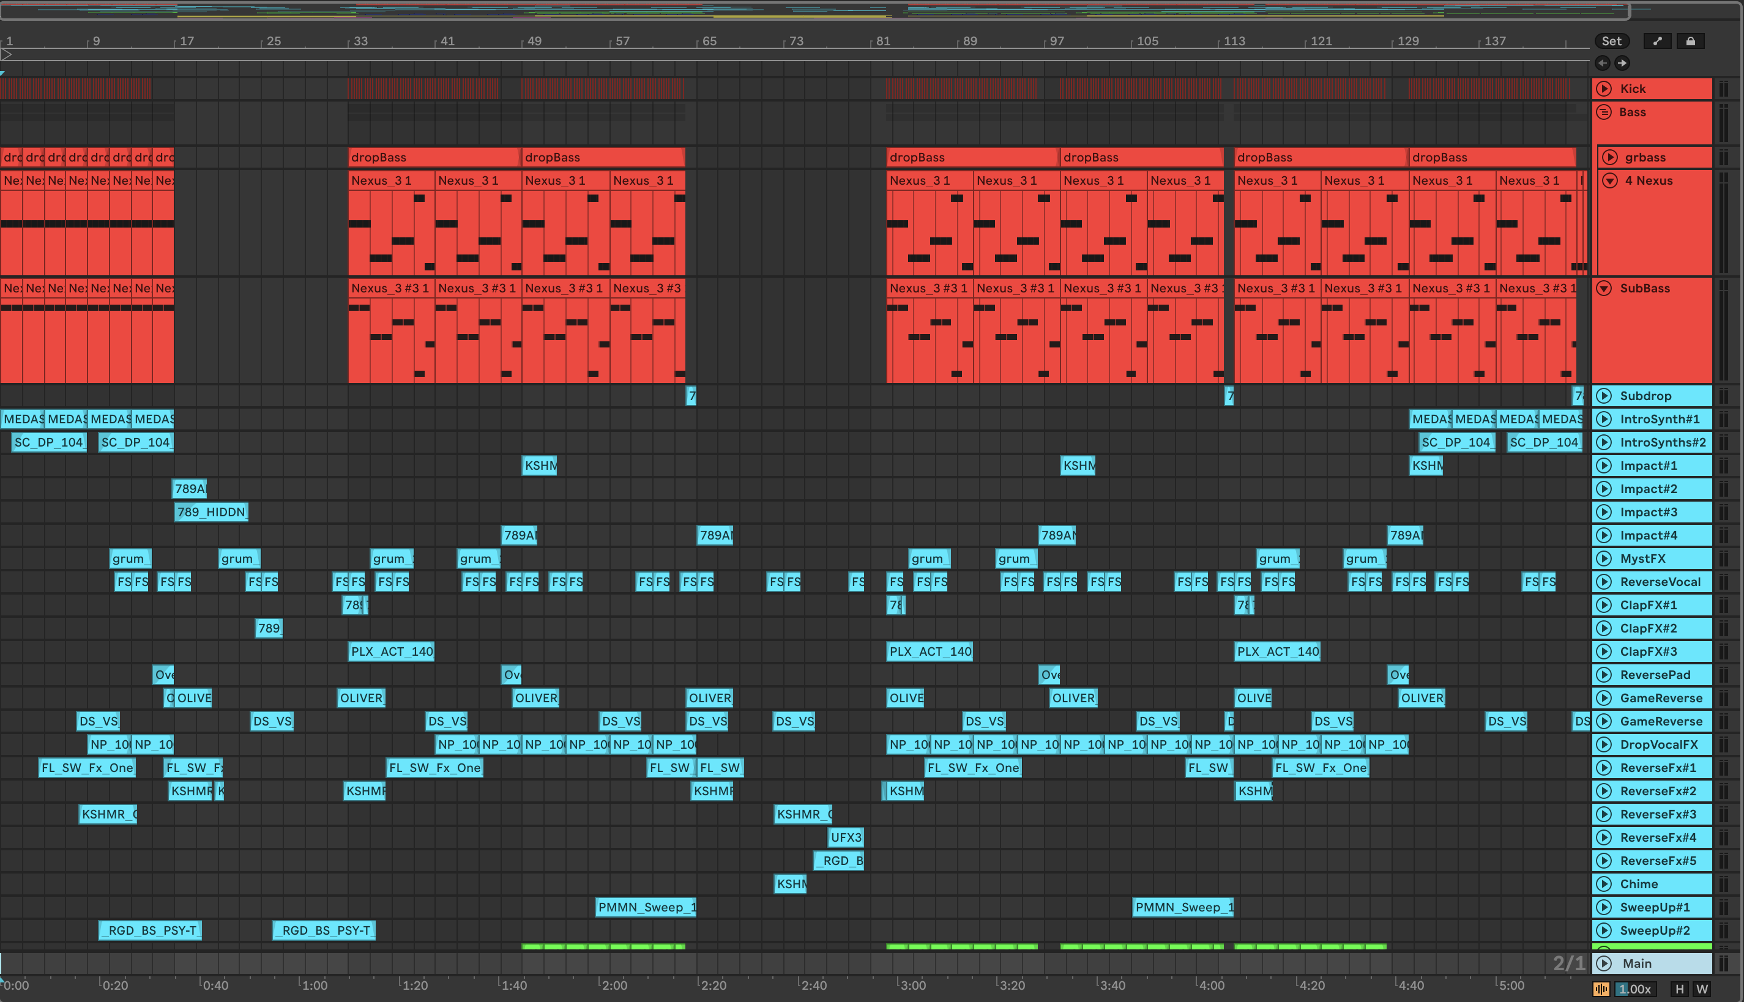
Task: Click Impact#3 track unfold icon
Action: tap(1604, 512)
